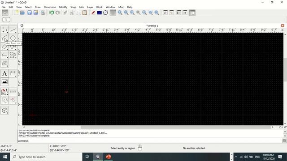Click the command history down arrow

click(285, 136)
